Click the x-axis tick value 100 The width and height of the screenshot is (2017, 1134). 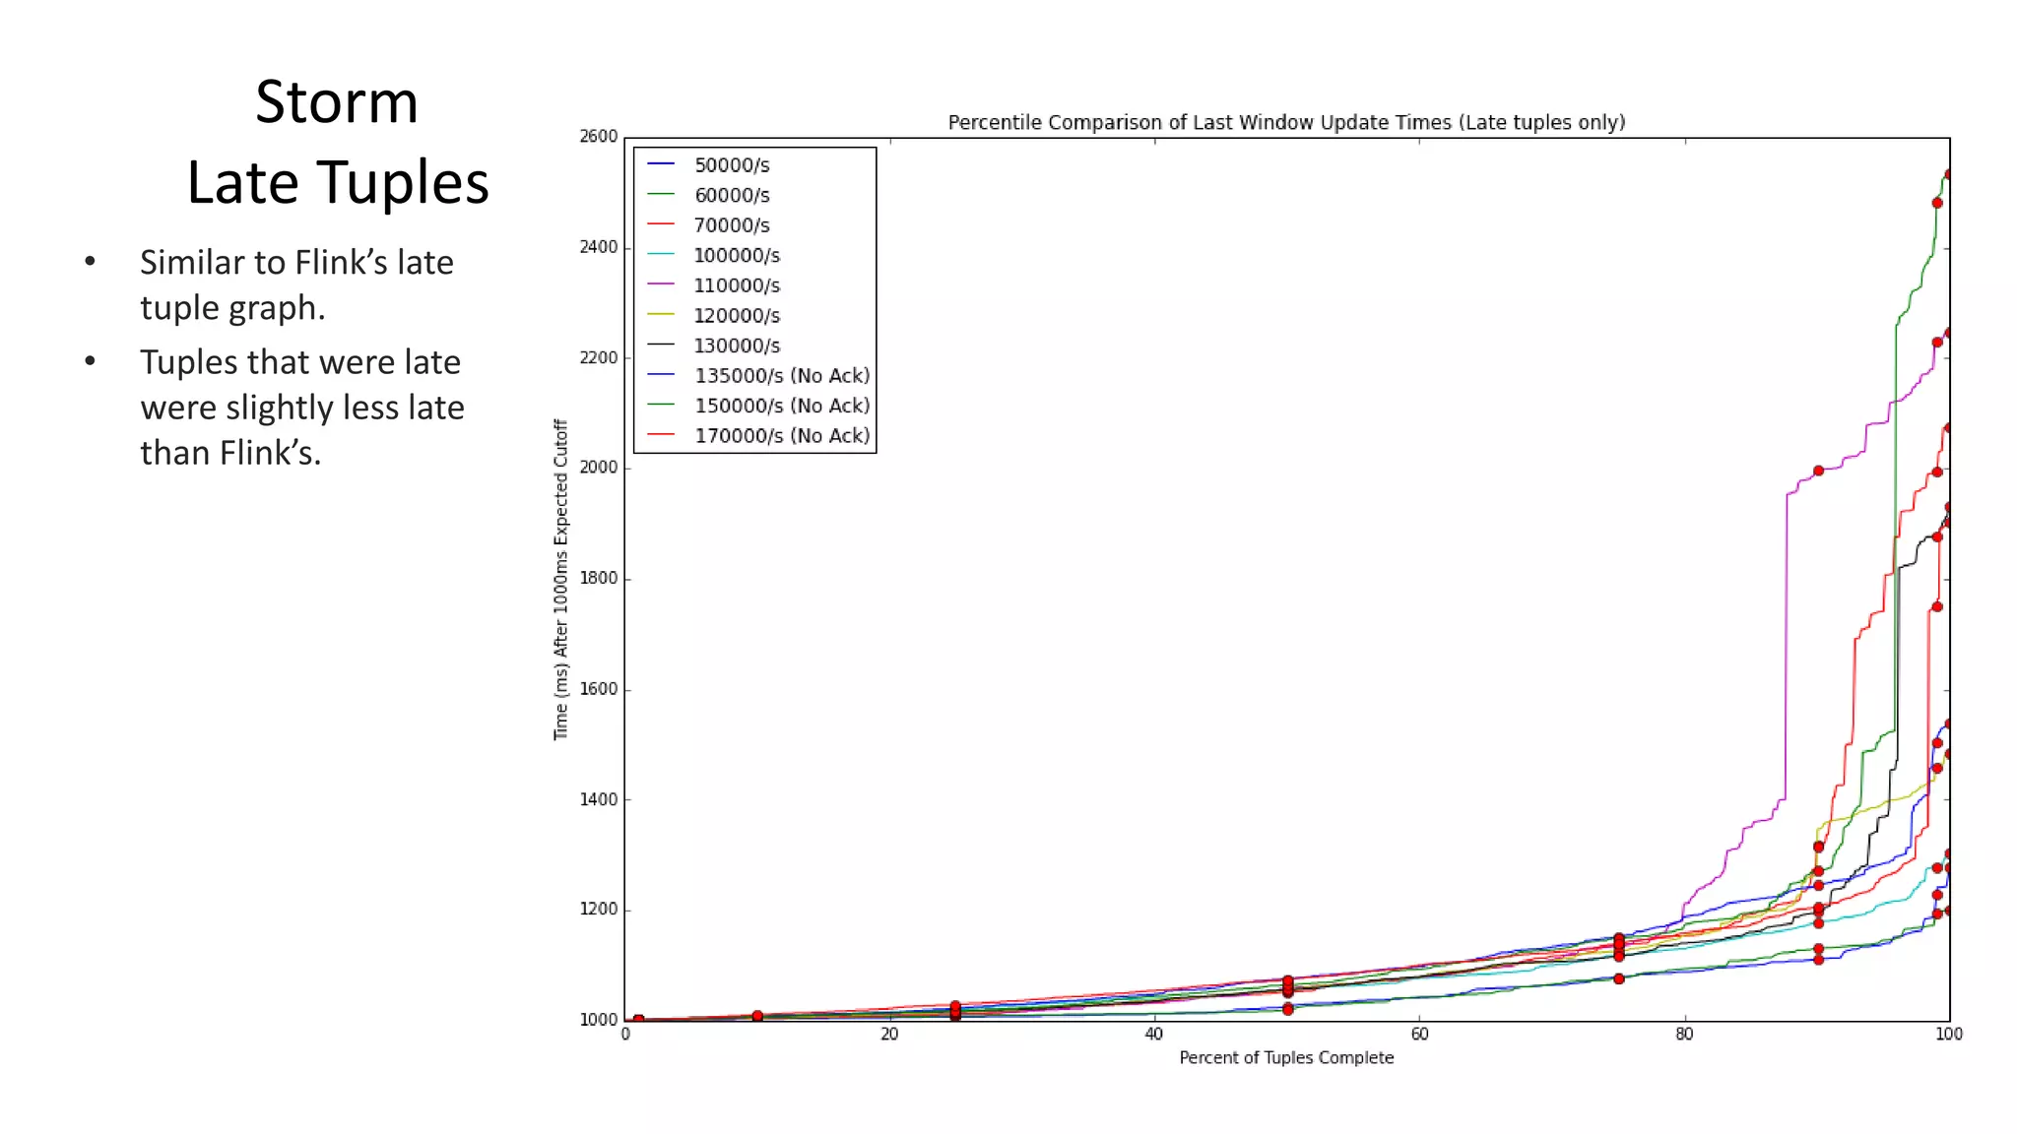pos(1949,1035)
